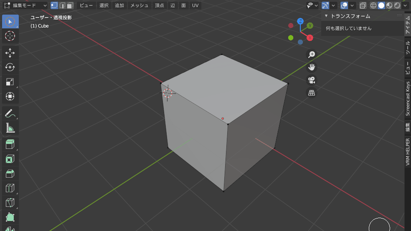This screenshot has height=231, width=411.
Task: Select the Poly Build tool
Action: coord(10,217)
